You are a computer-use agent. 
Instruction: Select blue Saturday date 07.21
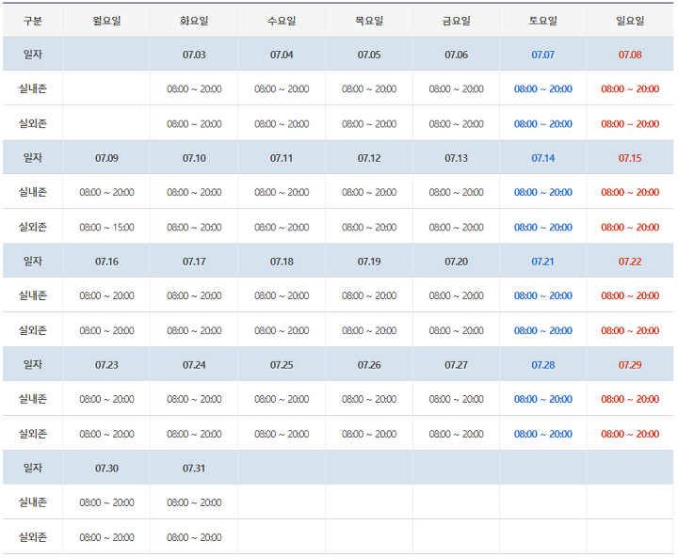(x=543, y=262)
